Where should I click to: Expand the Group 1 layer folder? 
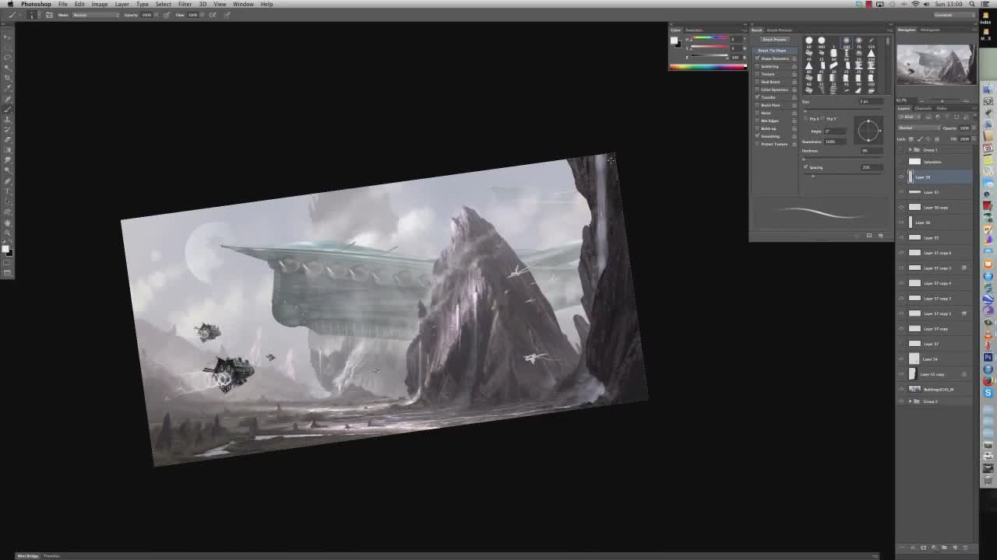pyautogui.click(x=910, y=149)
